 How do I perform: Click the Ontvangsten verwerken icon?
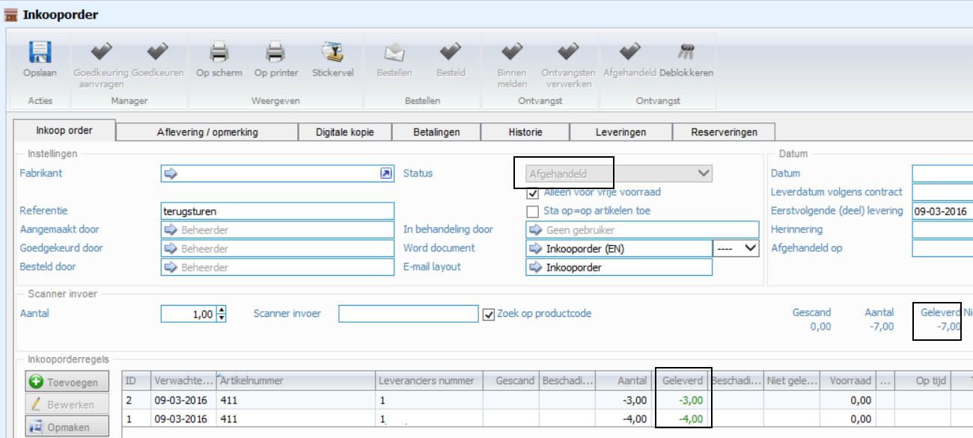pos(568,53)
